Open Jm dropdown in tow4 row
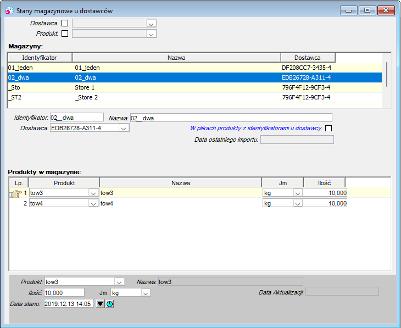Image resolution: width=401 pixels, height=328 pixels. click(297, 203)
